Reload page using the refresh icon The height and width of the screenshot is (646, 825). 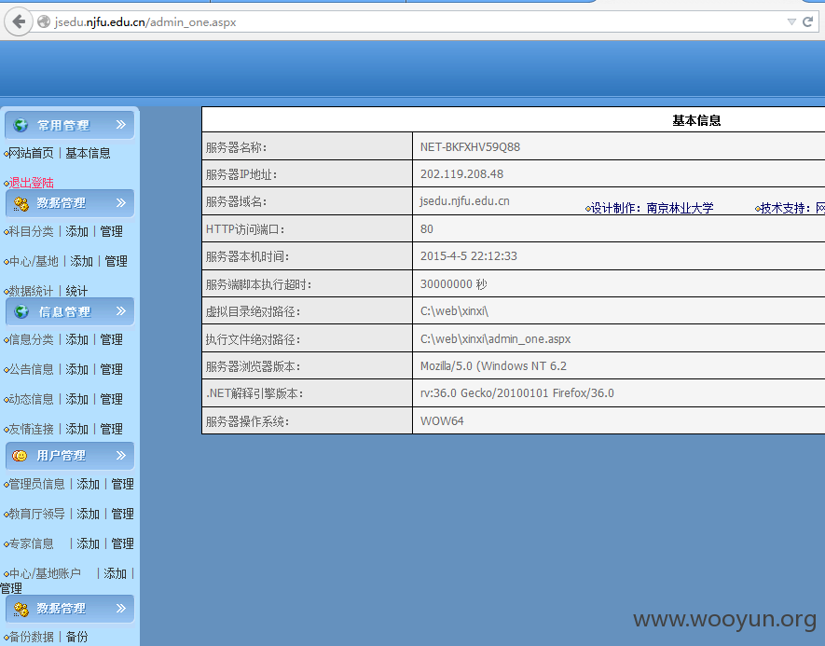[x=808, y=21]
